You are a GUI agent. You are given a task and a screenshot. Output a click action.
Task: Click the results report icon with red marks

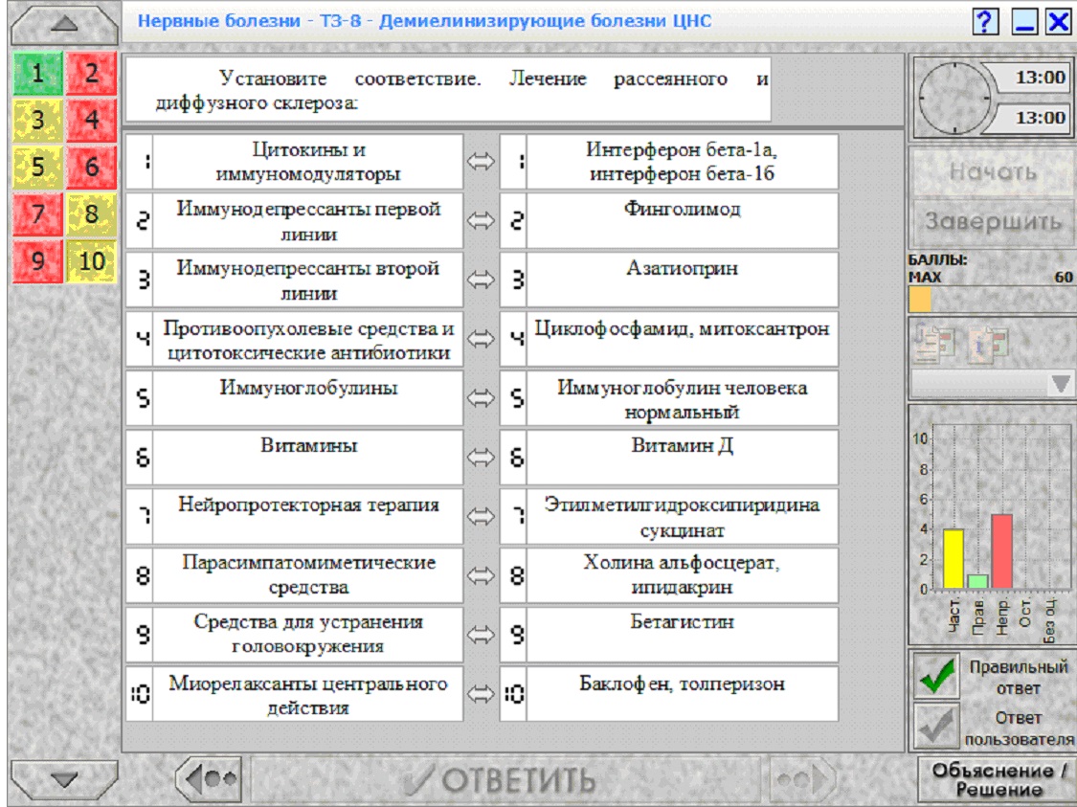click(934, 342)
